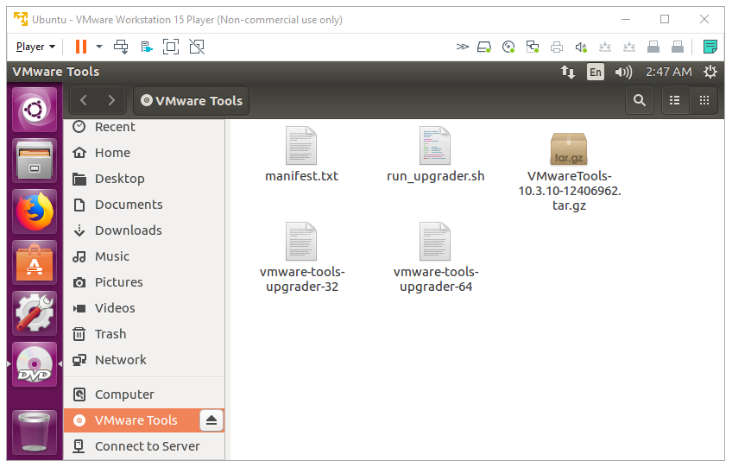Viewport: 732px width, 467px height.
Task: Click the second grayed removable drive icon
Action: (678, 47)
